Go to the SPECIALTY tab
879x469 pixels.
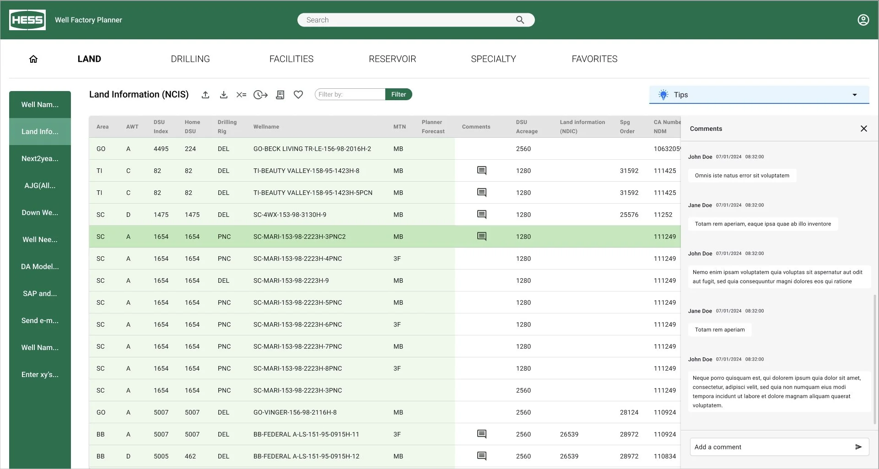493,59
